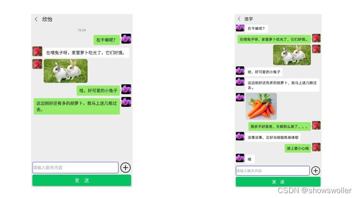Go back from the 欣怡 chat

pos(36,19)
